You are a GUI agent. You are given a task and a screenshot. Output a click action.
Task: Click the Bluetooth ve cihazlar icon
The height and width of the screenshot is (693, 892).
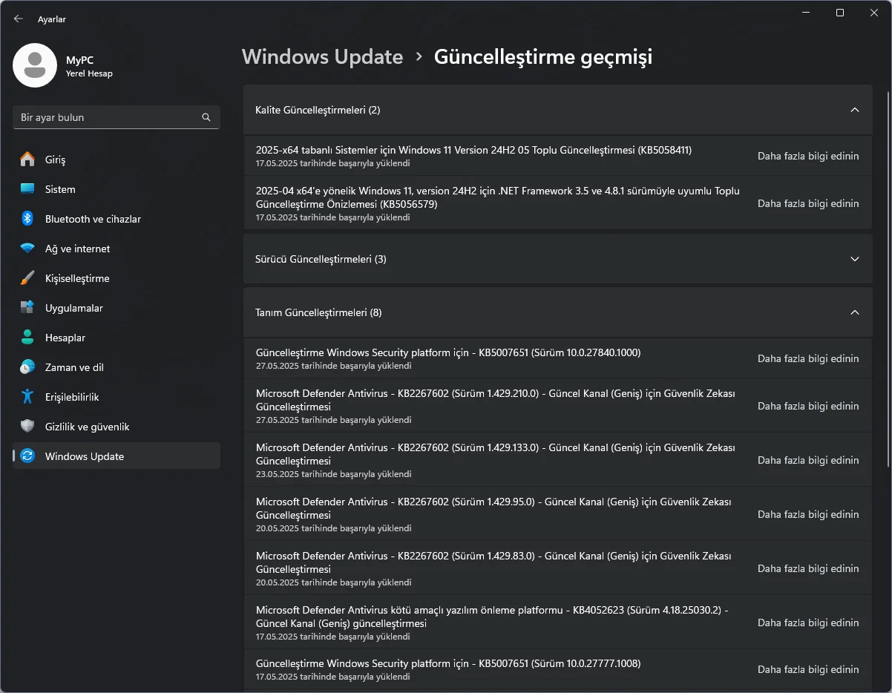(x=27, y=219)
